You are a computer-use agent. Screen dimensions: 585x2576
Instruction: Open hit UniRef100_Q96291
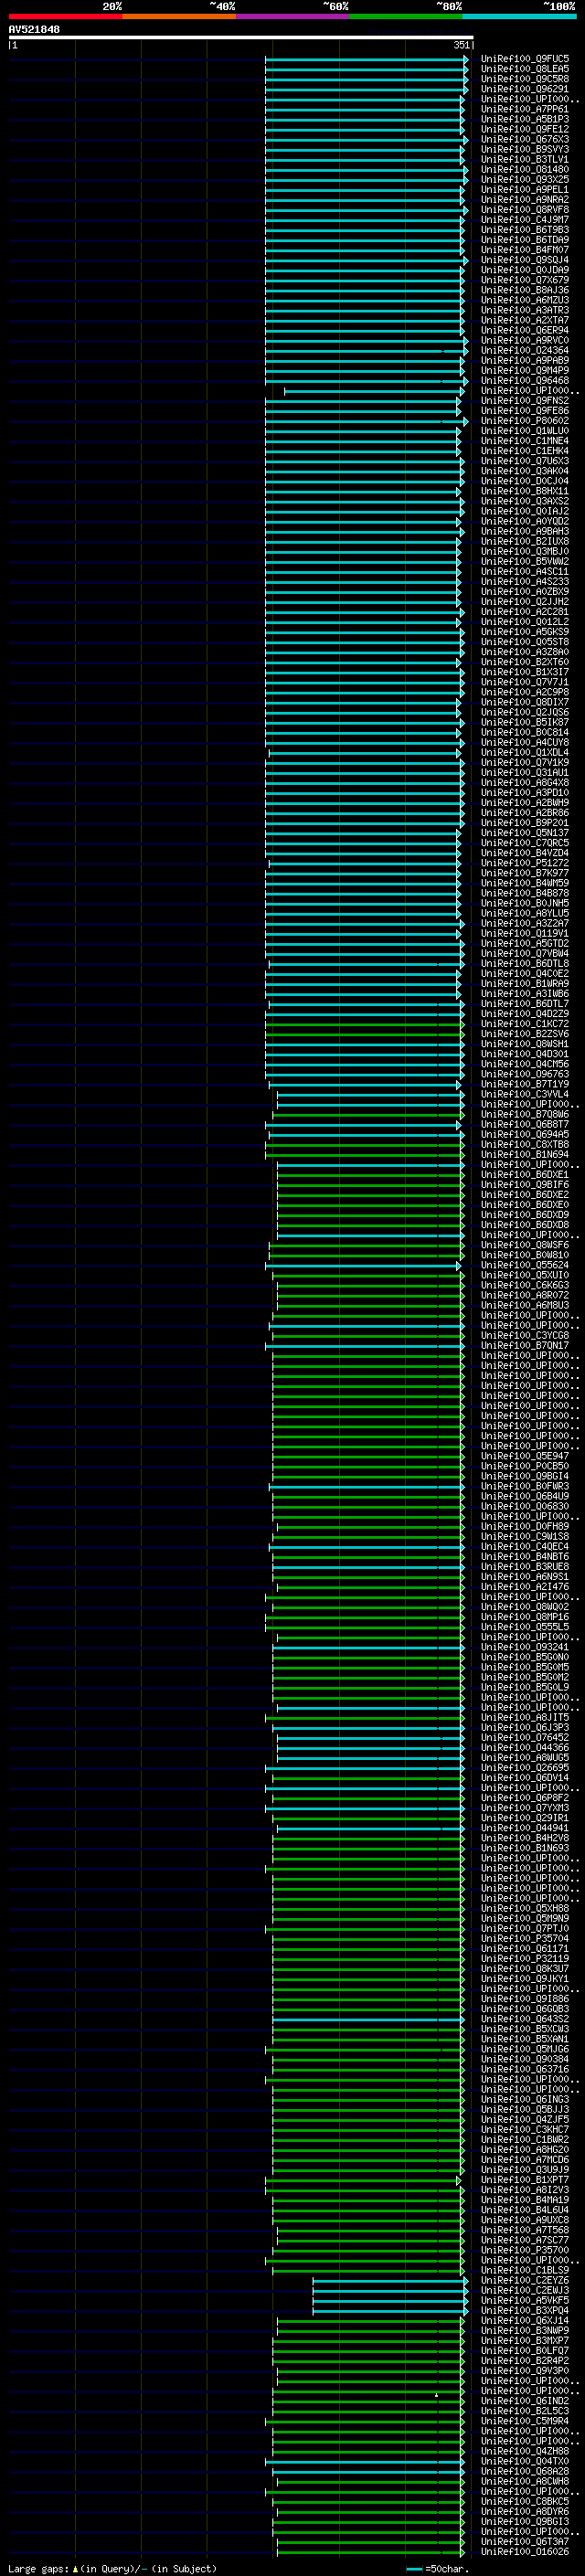point(525,89)
